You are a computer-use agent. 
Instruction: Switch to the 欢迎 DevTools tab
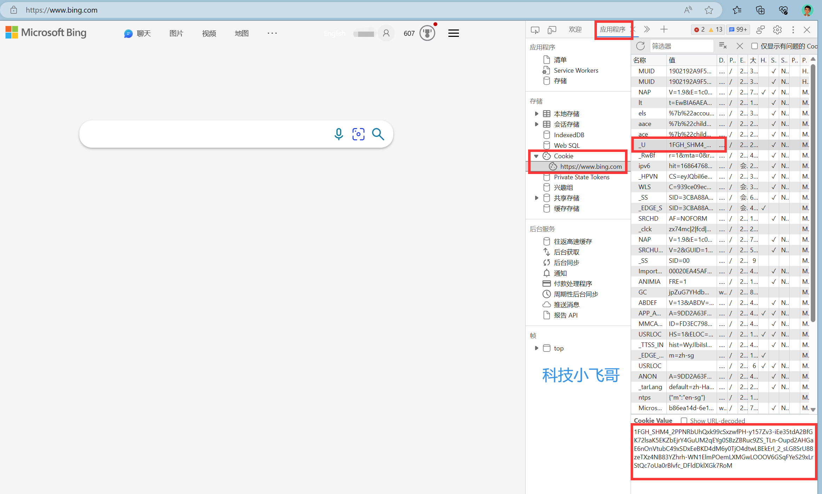coord(575,29)
